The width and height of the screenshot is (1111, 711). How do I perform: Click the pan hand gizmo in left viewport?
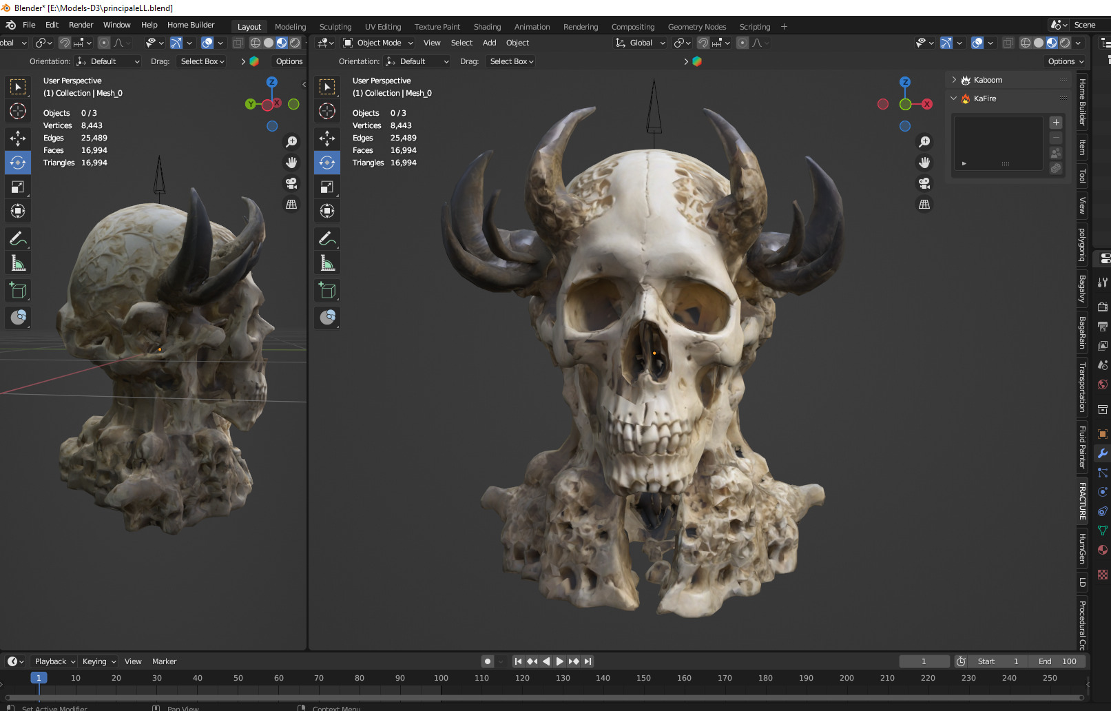point(291,163)
